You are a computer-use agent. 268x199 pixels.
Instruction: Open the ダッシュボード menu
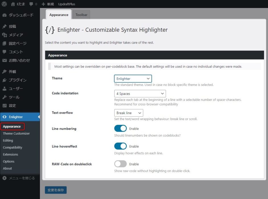[20, 15]
